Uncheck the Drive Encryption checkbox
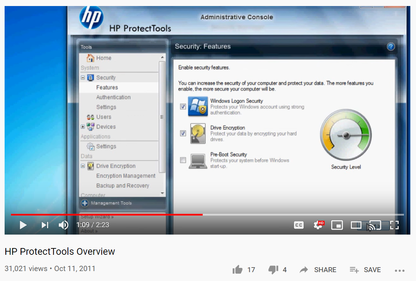 point(183,133)
